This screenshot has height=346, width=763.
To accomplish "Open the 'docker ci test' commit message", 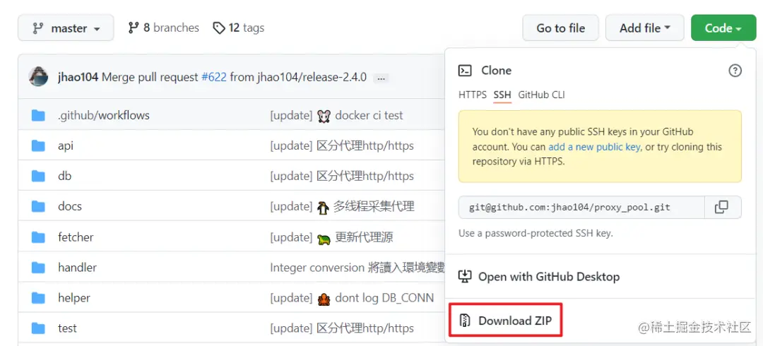I will click(337, 115).
